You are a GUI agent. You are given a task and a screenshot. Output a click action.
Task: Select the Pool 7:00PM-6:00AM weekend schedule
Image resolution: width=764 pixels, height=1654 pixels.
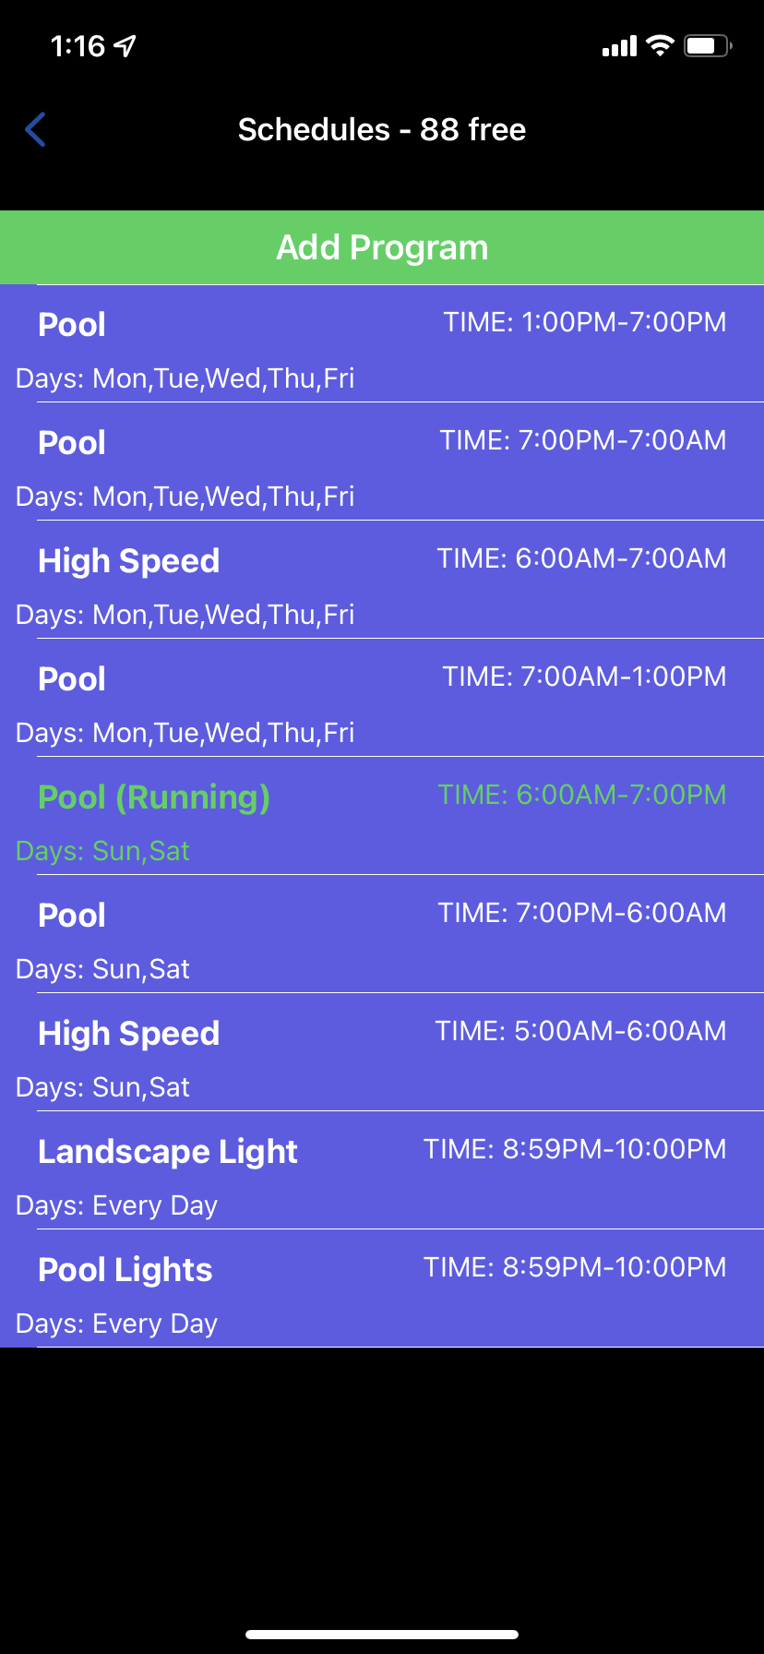[382, 934]
